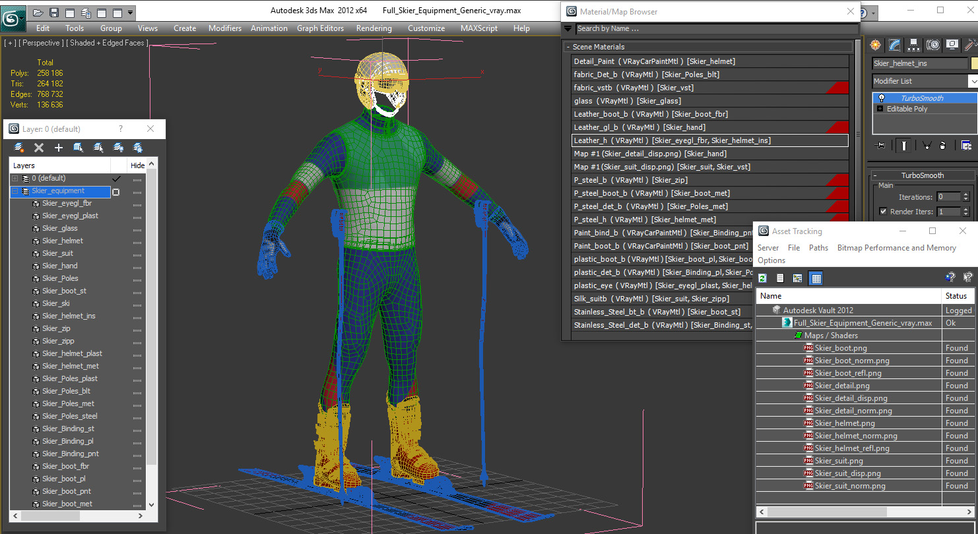Image resolution: width=978 pixels, height=534 pixels.
Task: Click Refresh icon in Asset Tracking toolbar
Action: tap(763, 278)
